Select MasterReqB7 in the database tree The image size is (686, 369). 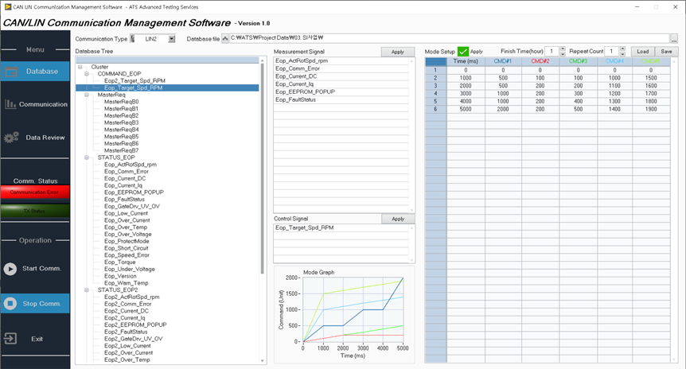click(x=121, y=151)
